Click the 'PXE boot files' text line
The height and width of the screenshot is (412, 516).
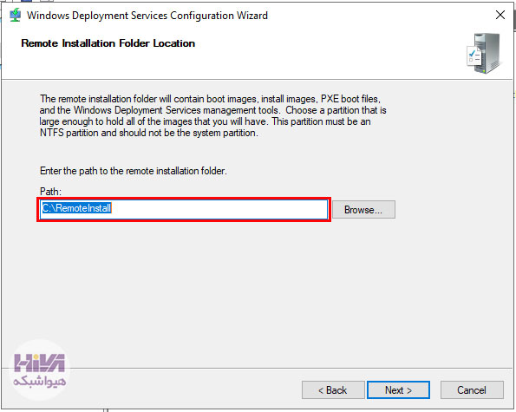tap(350, 99)
